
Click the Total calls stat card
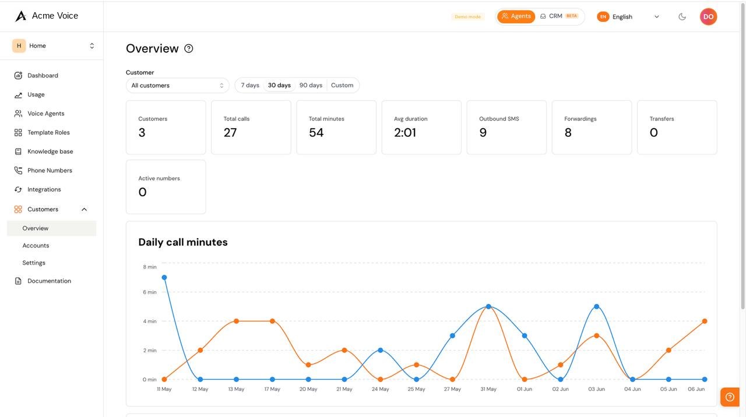click(251, 128)
